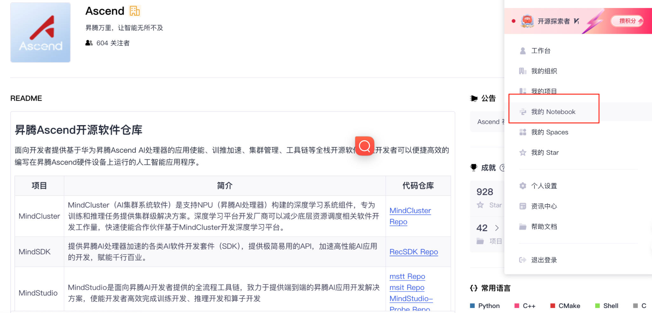This screenshot has height=313, width=652.
Task: Open the MindCluster Repo link
Action: point(410,216)
